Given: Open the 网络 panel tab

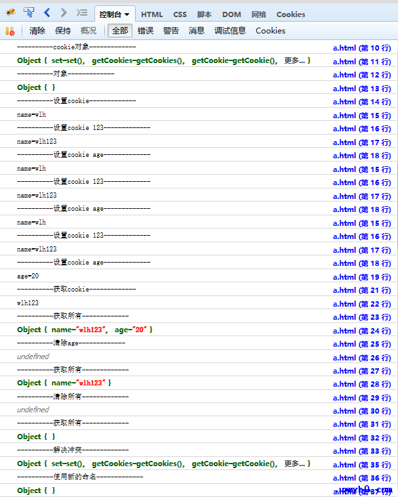Looking at the screenshot, I should (x=259, y=14).
